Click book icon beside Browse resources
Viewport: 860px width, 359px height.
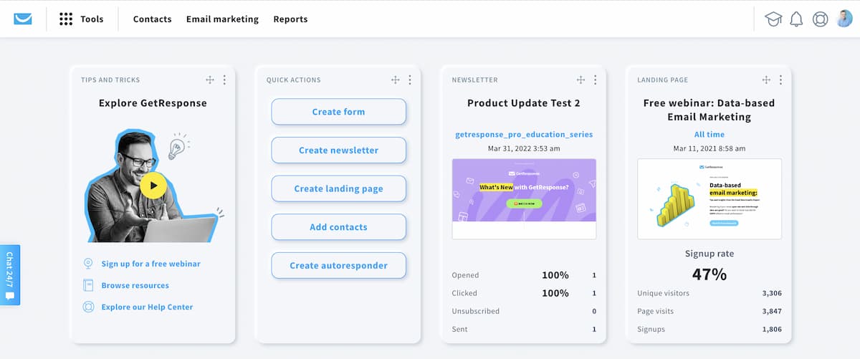click(88, 285)
